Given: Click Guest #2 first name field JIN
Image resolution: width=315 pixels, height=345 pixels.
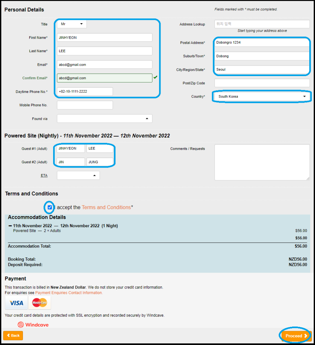Looking at the screenshot, I should (x=71, y=162).
